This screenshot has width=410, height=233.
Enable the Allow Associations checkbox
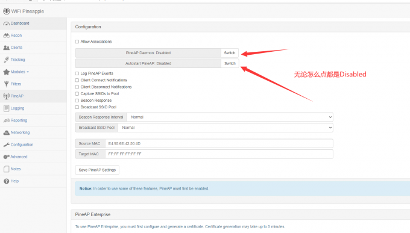pyautogui.click(x=77, y=42)
